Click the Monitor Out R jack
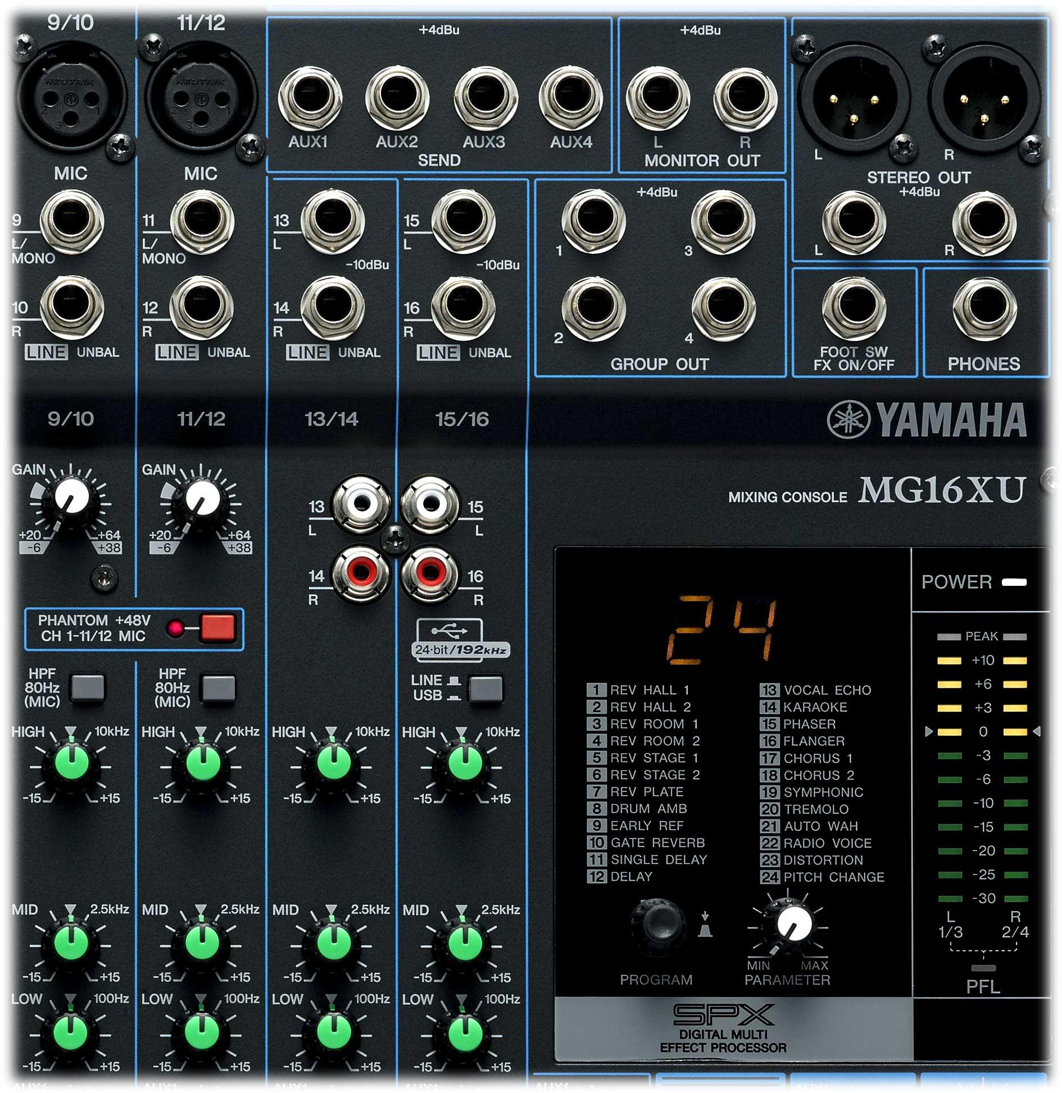 point(746,99)
